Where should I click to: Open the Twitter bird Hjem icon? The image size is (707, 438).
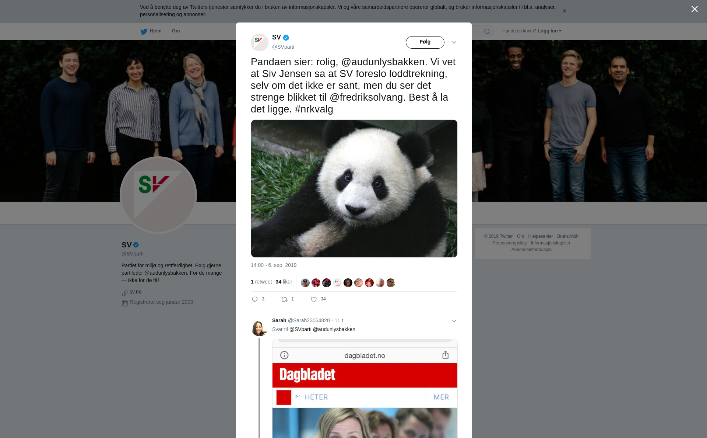[144, 31]
